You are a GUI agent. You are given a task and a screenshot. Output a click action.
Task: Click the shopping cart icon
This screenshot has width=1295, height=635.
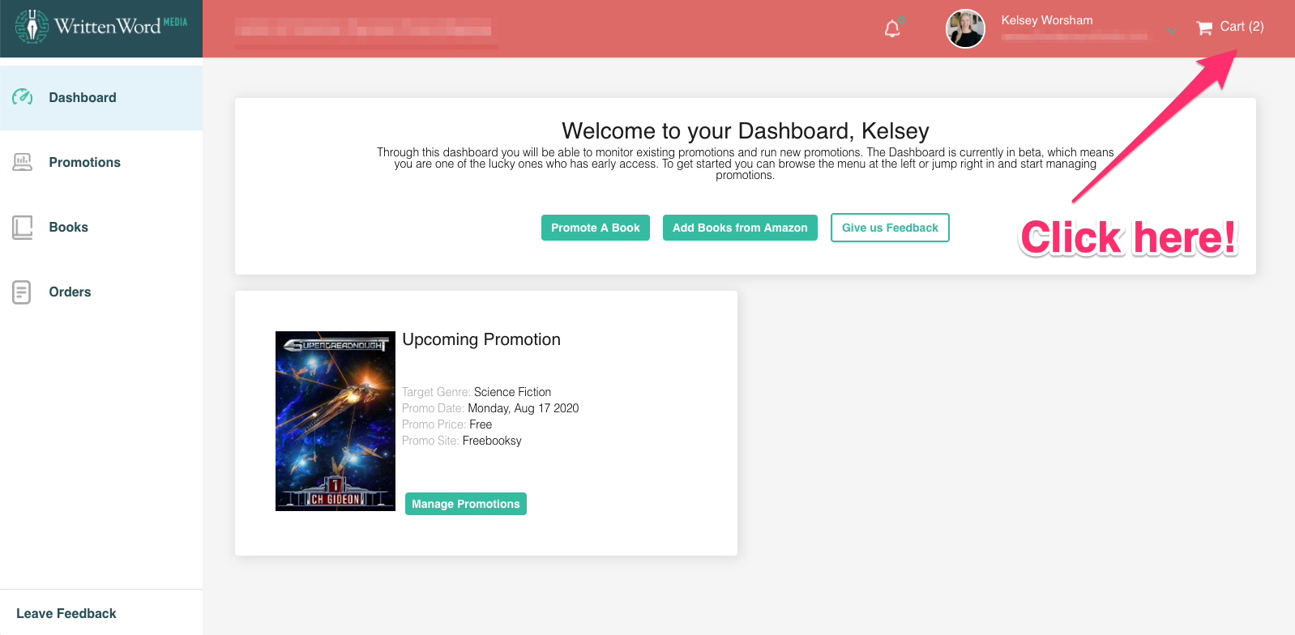[x=1205, y=28]
